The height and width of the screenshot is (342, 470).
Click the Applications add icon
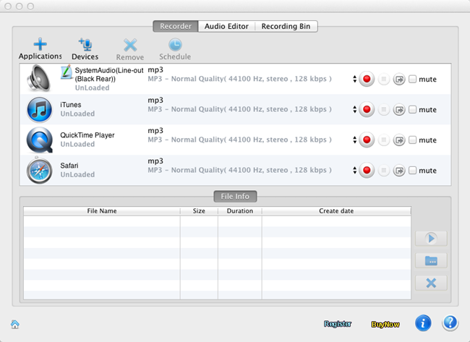pyautogui.click(x=40, y=45)
